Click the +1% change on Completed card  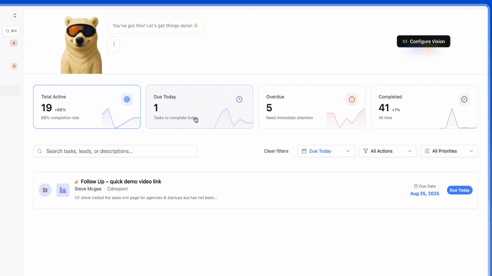click(396, 110)
